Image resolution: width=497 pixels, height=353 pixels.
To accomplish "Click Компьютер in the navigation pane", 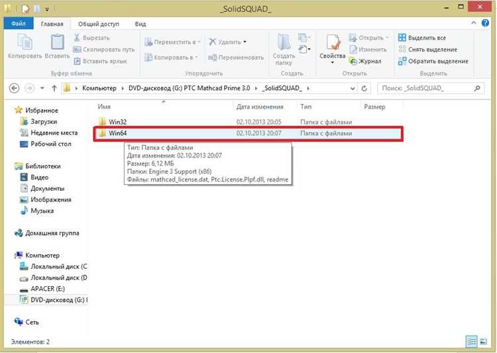I will [42, 256].
